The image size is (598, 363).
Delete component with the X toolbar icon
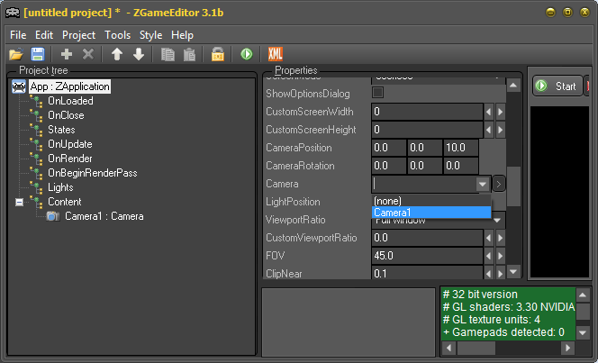87,54
